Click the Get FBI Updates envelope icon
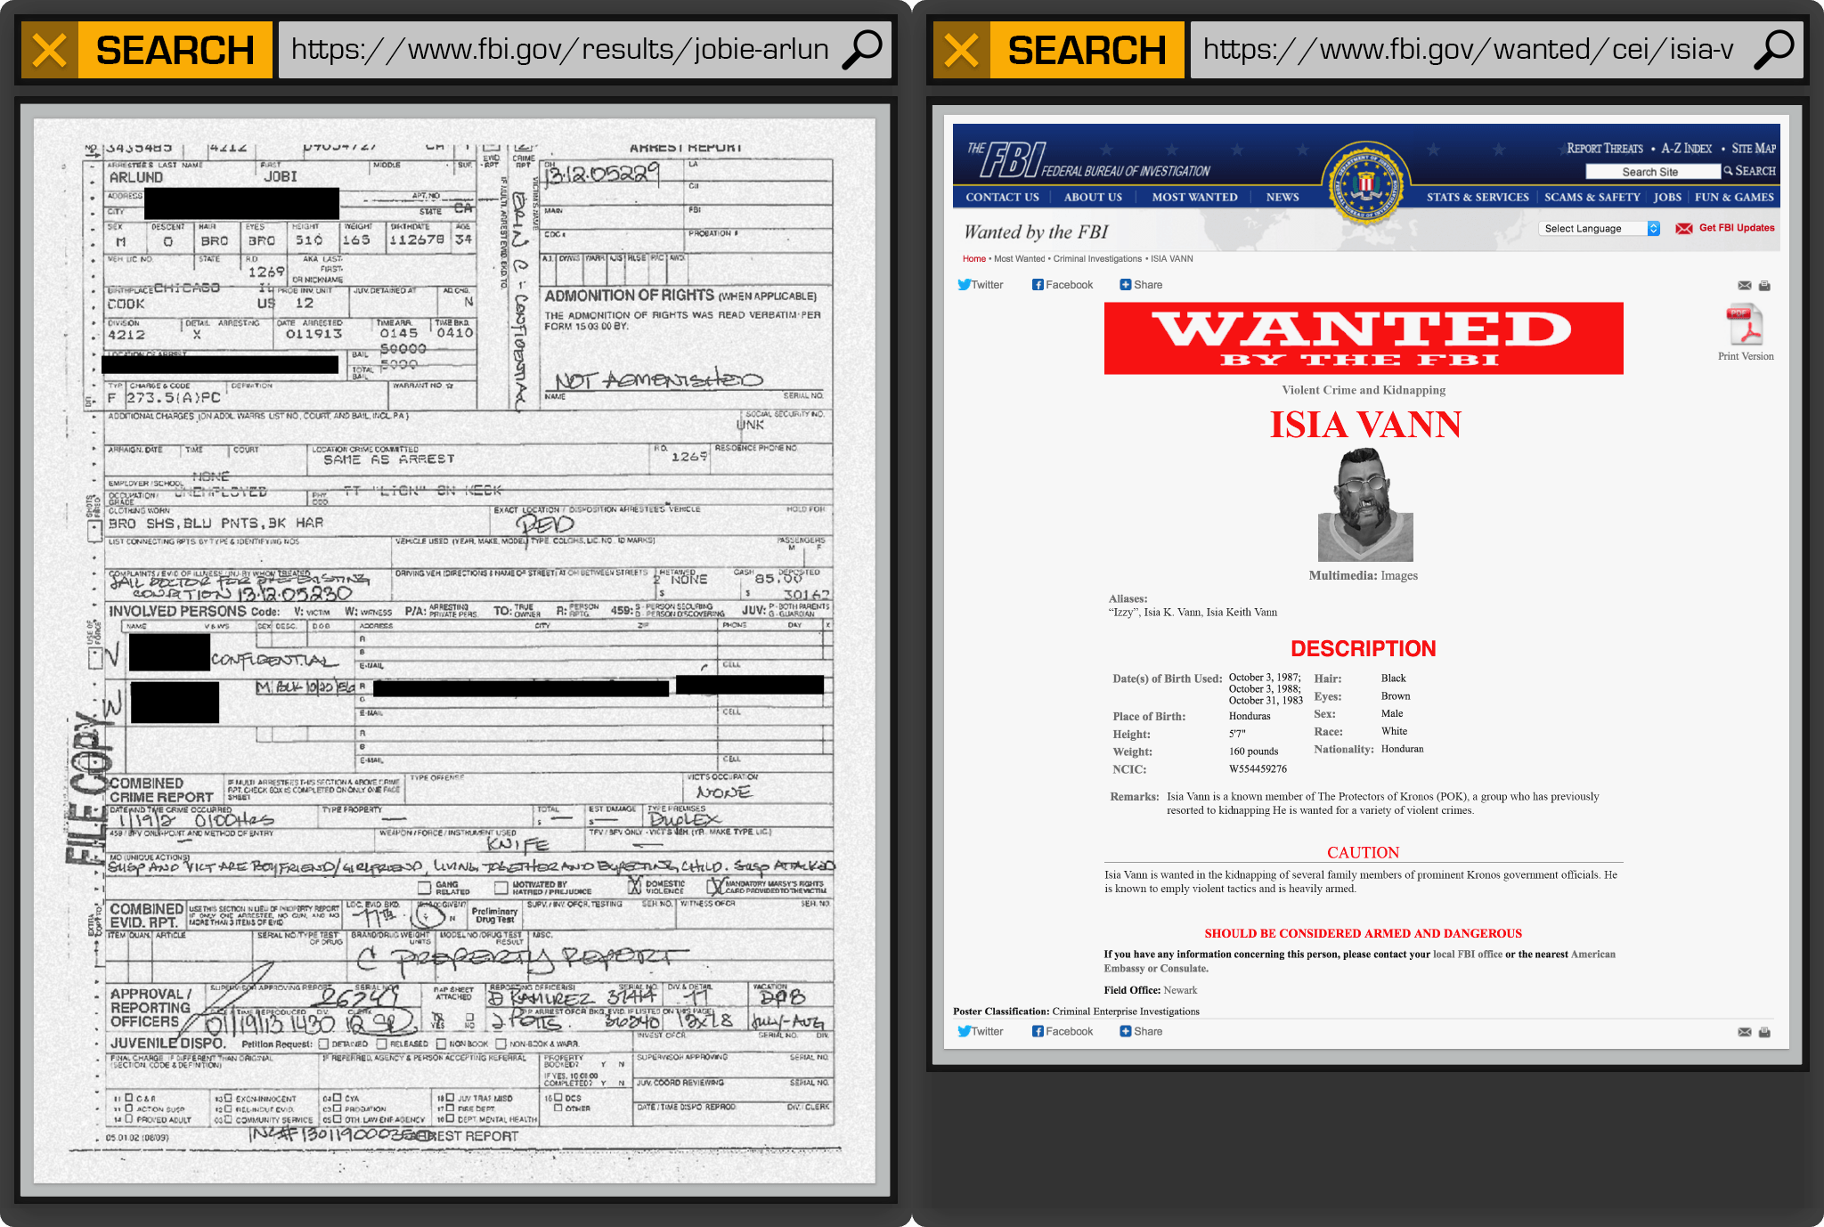Screen dimensions: 1824x1227 point(1683,229)
